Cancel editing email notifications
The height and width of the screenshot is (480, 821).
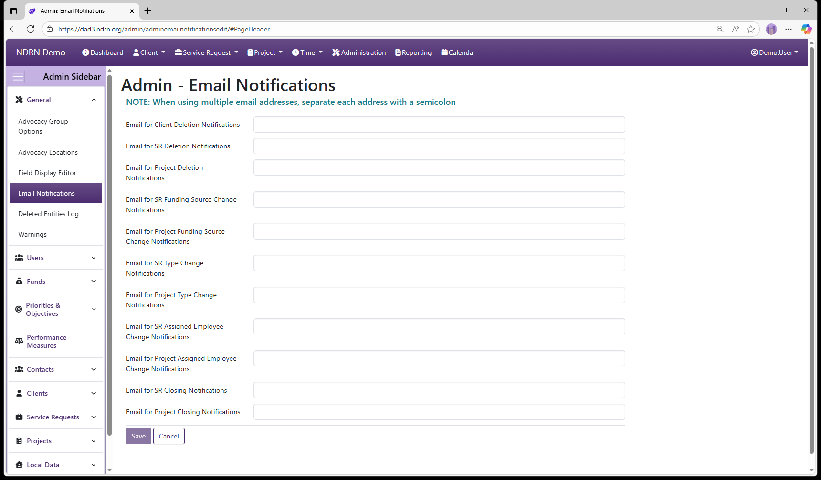click(169, 436)
